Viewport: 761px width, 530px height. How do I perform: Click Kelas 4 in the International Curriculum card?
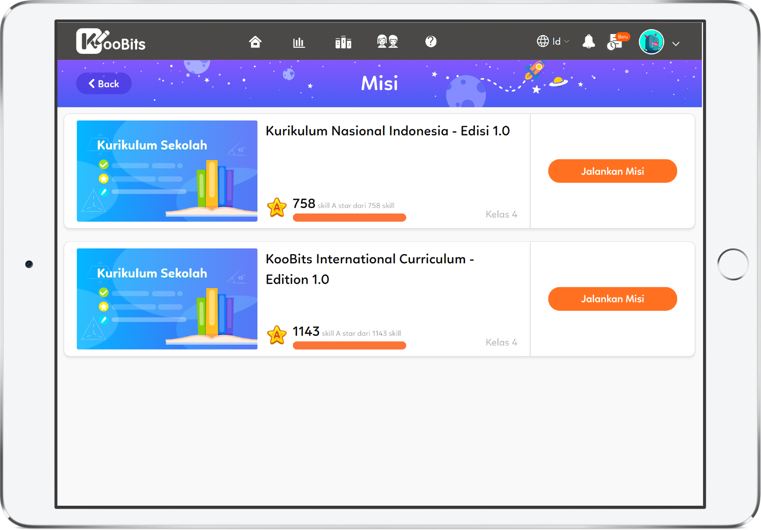click(x=502, y=342)
